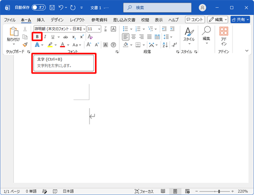This screenshot has width=254, height=195.
Task: Toggle character shading button
Action: (x=105, y=45)
